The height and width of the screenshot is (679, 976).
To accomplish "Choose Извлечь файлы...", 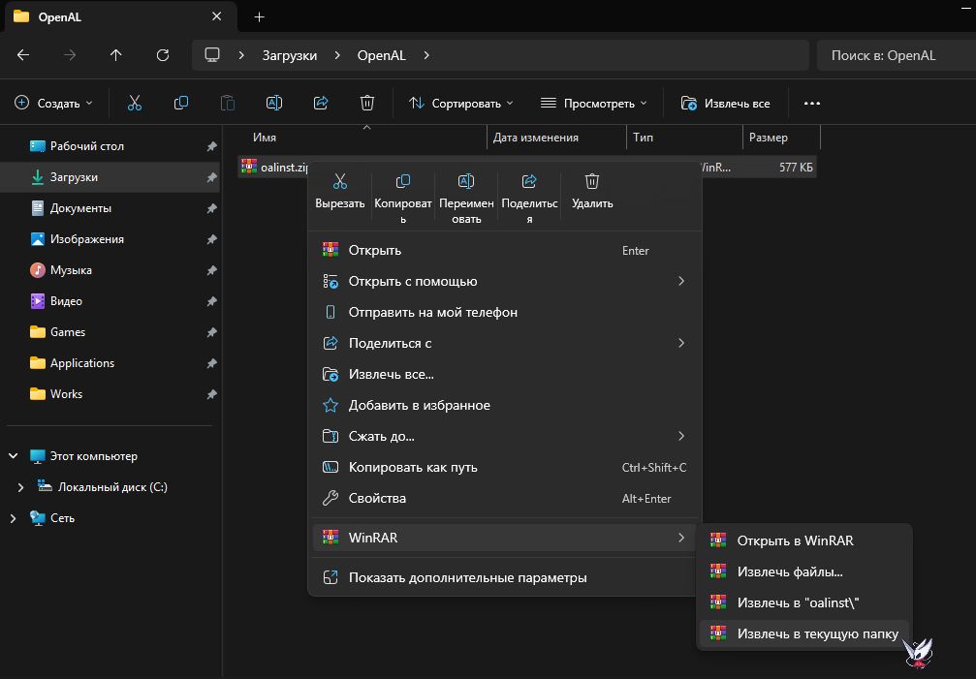I will coord(804,571).
